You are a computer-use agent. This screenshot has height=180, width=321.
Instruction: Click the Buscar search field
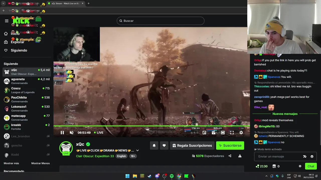tap(160, 21)
